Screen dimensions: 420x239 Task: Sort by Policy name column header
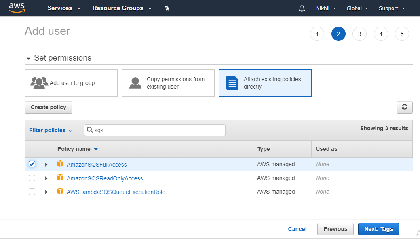(77, 149)
